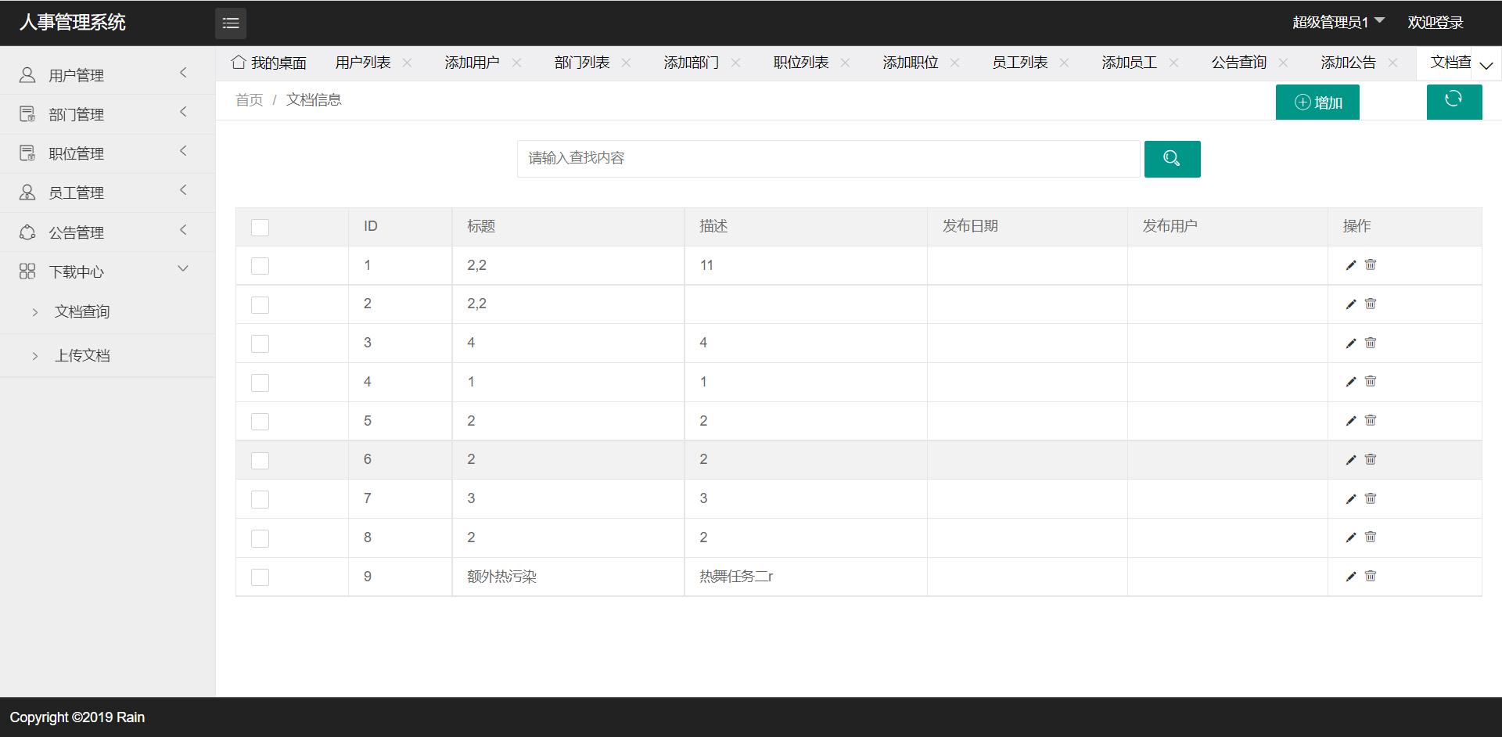This screenshot has height=737, width=1502.
Task: Open the 我的桌面 tab
Action: 269,63
